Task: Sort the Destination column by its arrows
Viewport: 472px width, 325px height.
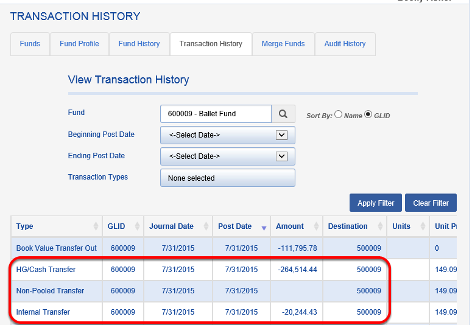Action: [x=381, y=226]
